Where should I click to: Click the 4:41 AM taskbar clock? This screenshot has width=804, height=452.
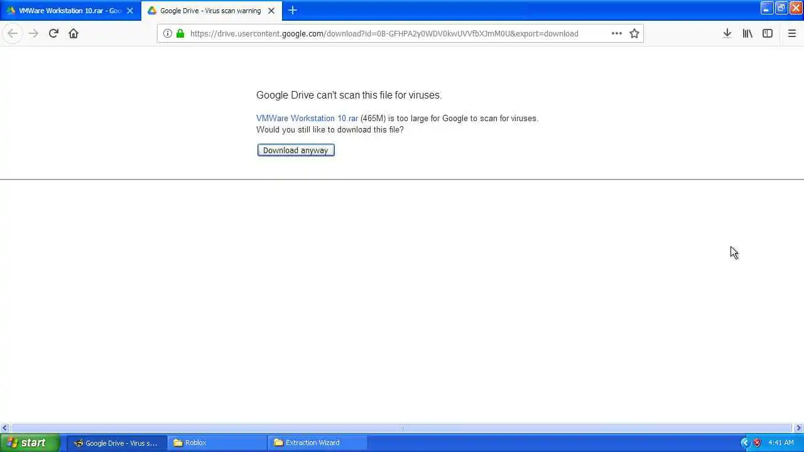pos(781,443)
